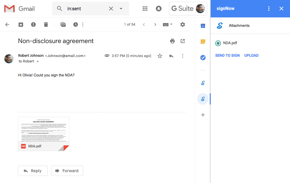Go back to the sent mail list

coord(7,25)
